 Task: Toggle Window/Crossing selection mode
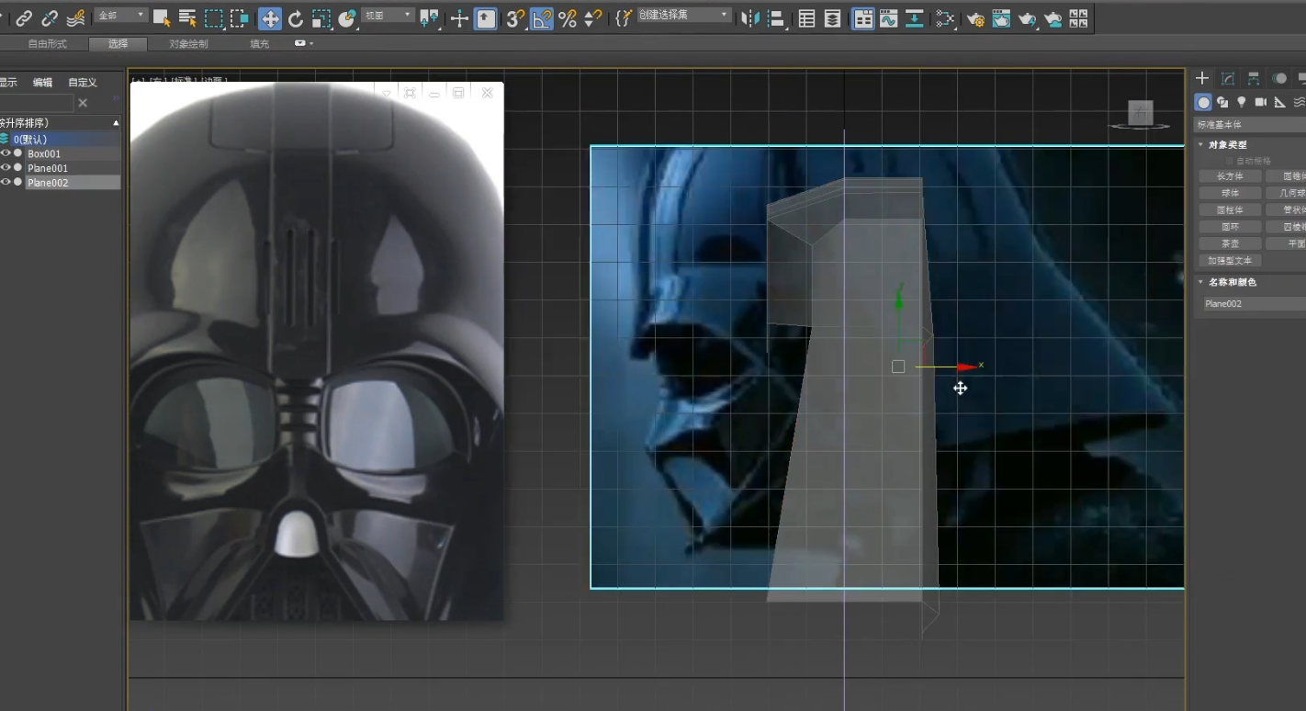[x=240, y=17]
